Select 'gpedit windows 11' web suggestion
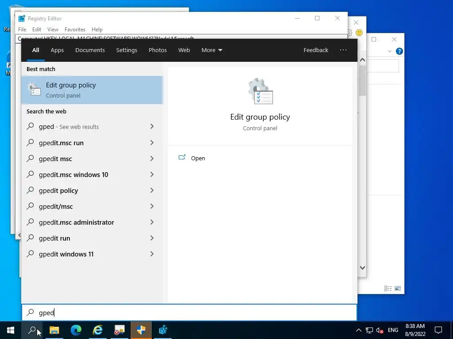This screenshot has width=453, height=339. coord(92,254)
